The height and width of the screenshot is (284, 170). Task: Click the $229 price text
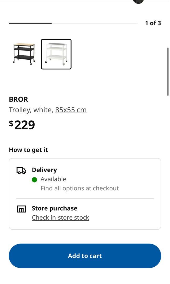[22, 125]
